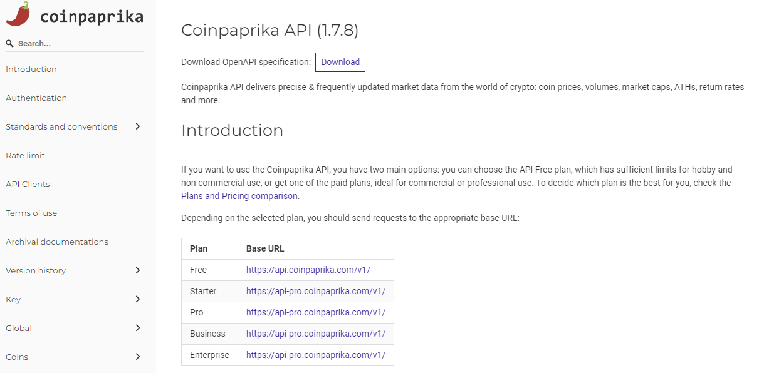This screenshot has width=764, height=373.
Task: Expand the Key section chevron
Action: click(138, 299)
